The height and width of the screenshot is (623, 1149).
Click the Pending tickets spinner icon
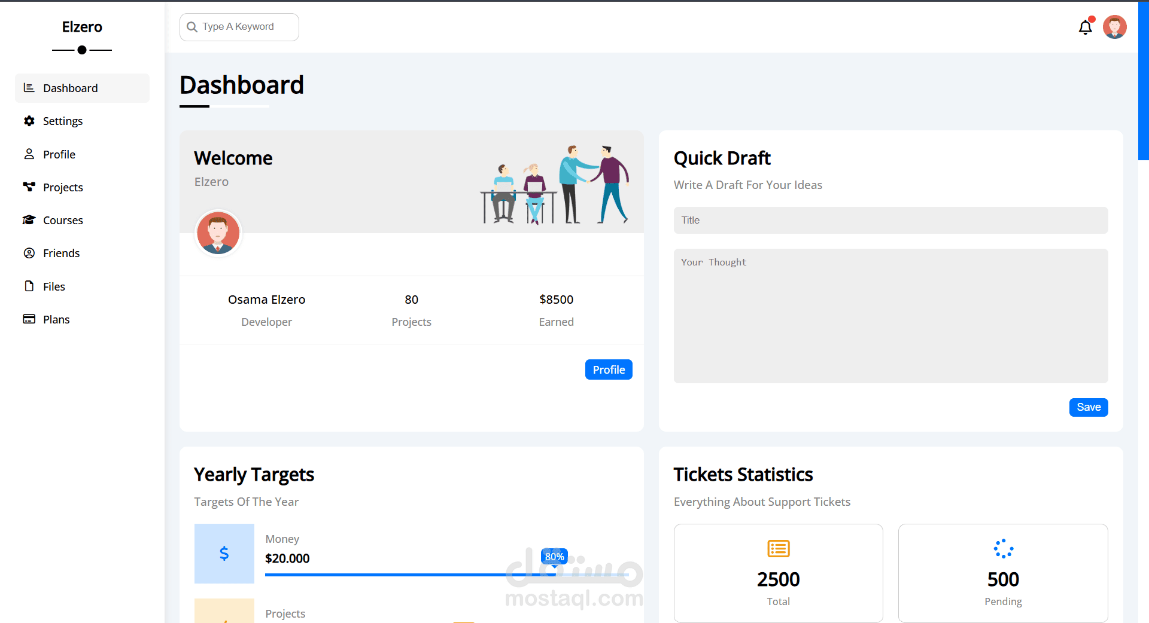coord(1003,548)
